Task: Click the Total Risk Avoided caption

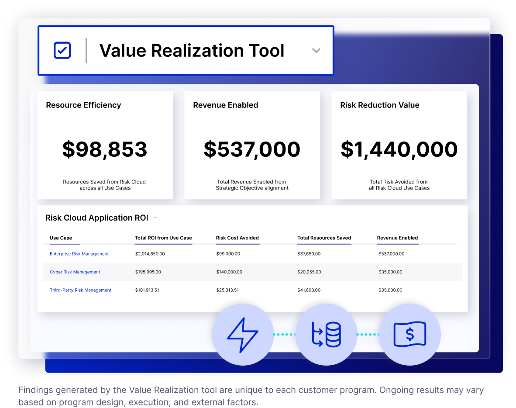Action: click(x=399, y=185)
